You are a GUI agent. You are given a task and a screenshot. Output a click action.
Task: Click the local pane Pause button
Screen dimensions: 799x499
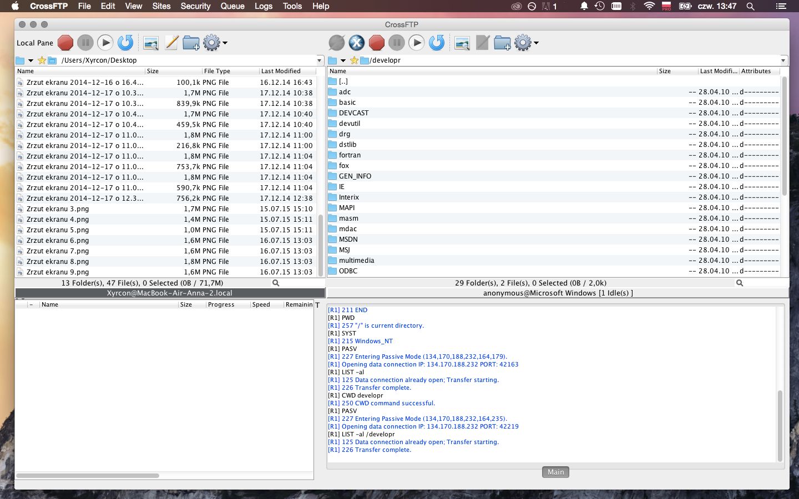click(85, 43)
